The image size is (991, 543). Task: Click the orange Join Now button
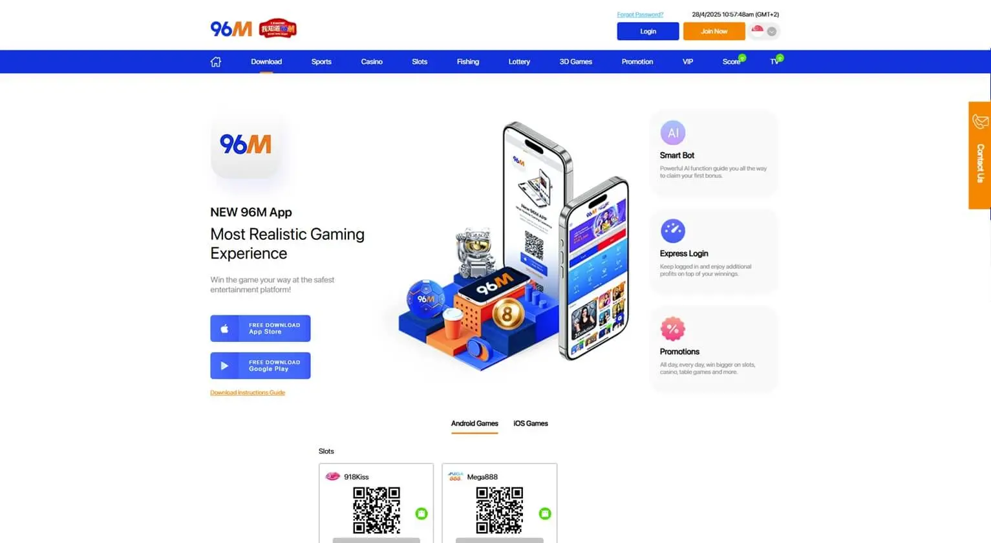point(714,31)
